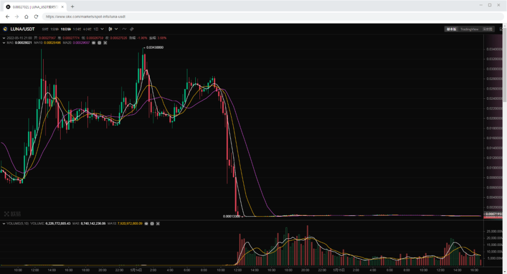The height and width of the screenshot is (274, 507).
Task: Remove the MA indicator with its X icon
Action: click(105, 43)
